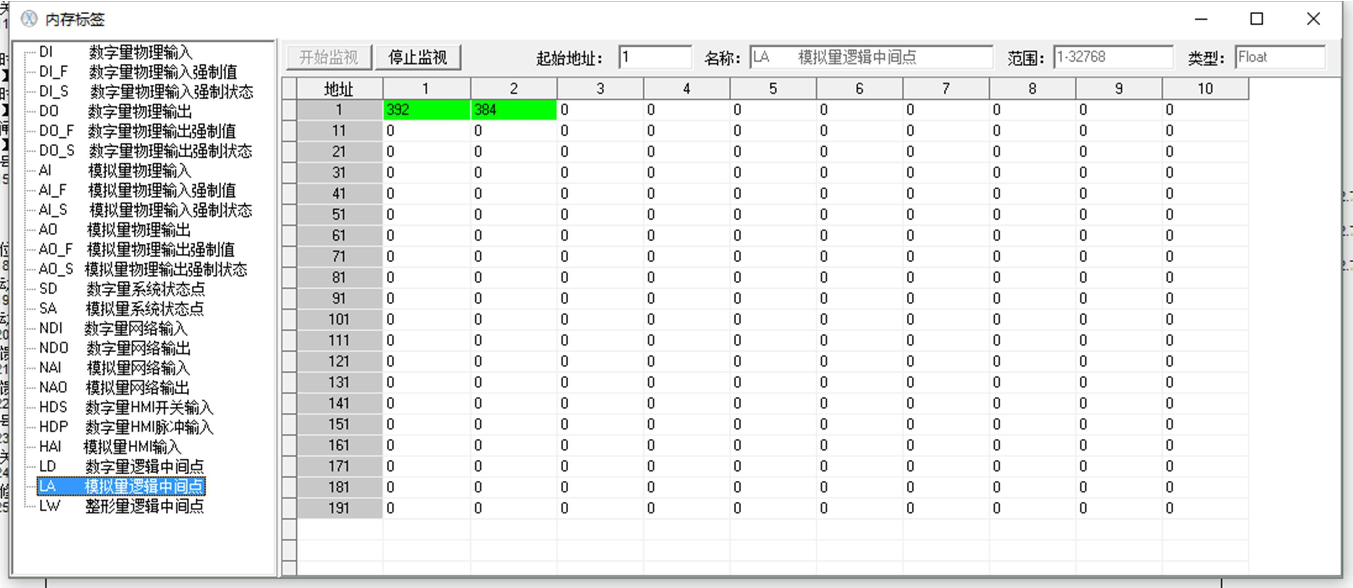Select the DI 数字量物理输入 tree item

pos(115,52)
